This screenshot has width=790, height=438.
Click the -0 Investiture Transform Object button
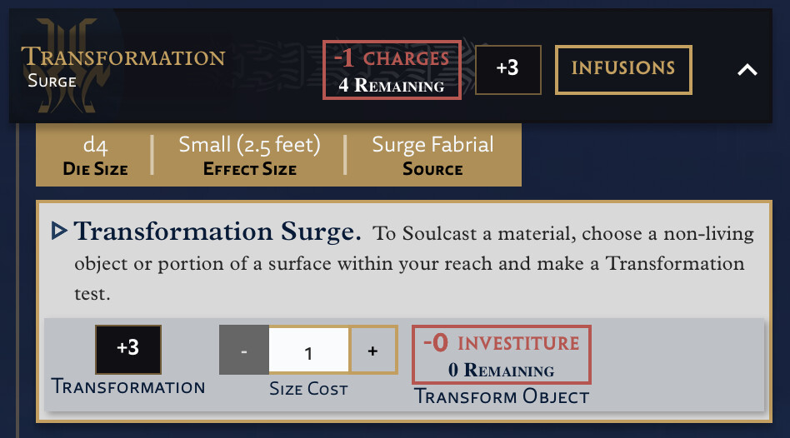point(502,355)
